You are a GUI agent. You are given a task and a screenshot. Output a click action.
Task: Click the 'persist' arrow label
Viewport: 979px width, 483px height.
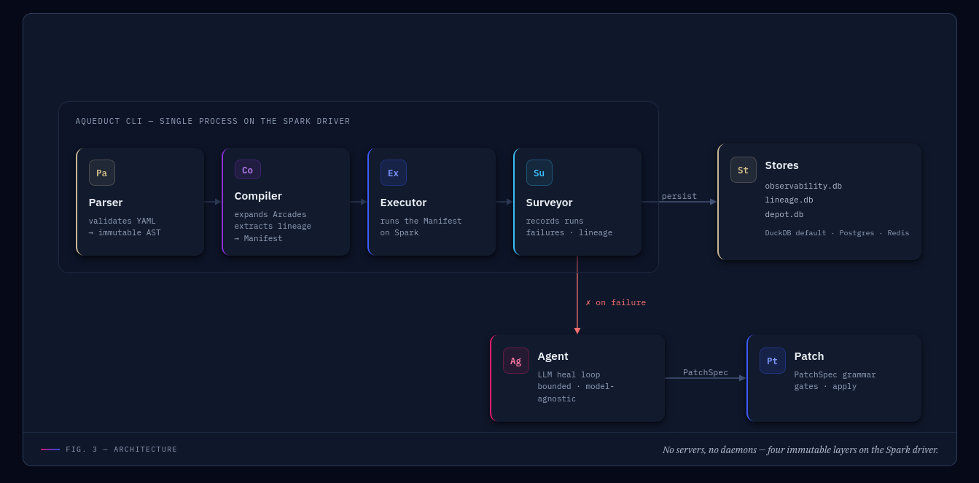(679, 196)
